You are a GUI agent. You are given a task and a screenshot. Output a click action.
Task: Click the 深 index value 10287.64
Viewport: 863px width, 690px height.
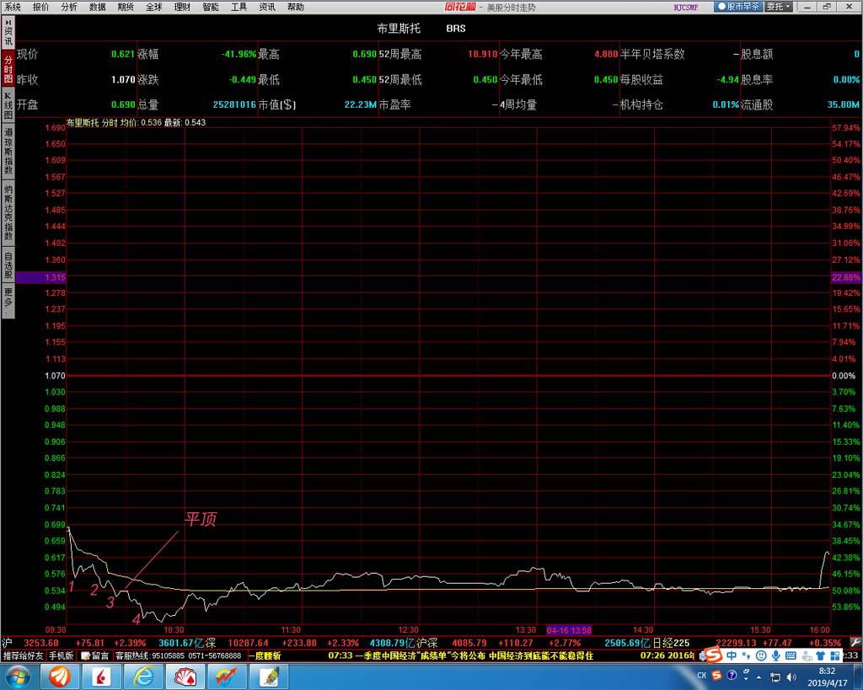[249, 643]
